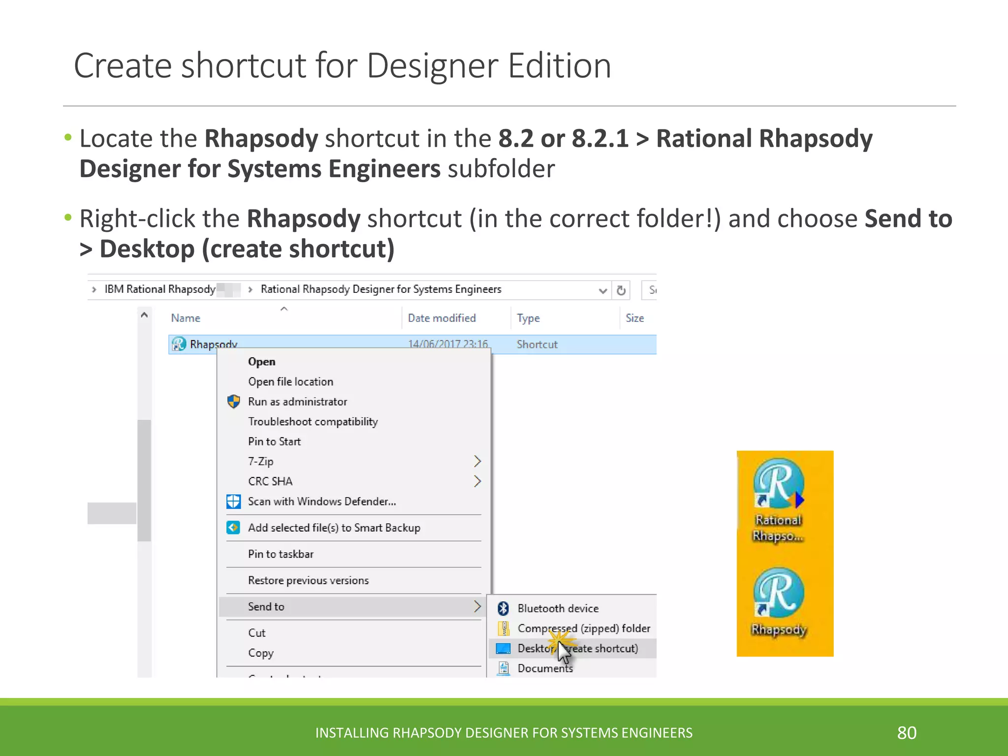1008x756 pixels.
Task: Click the Smart Backup icon
Action: tap(233, 528)
